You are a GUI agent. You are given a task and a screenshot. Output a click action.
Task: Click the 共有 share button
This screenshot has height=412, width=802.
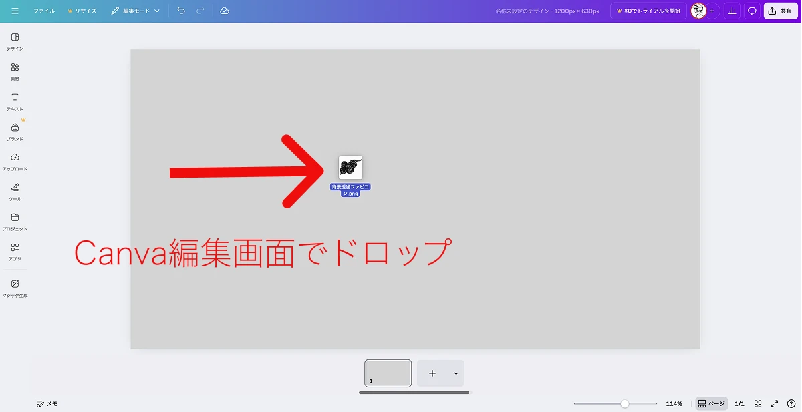[781, 11]
